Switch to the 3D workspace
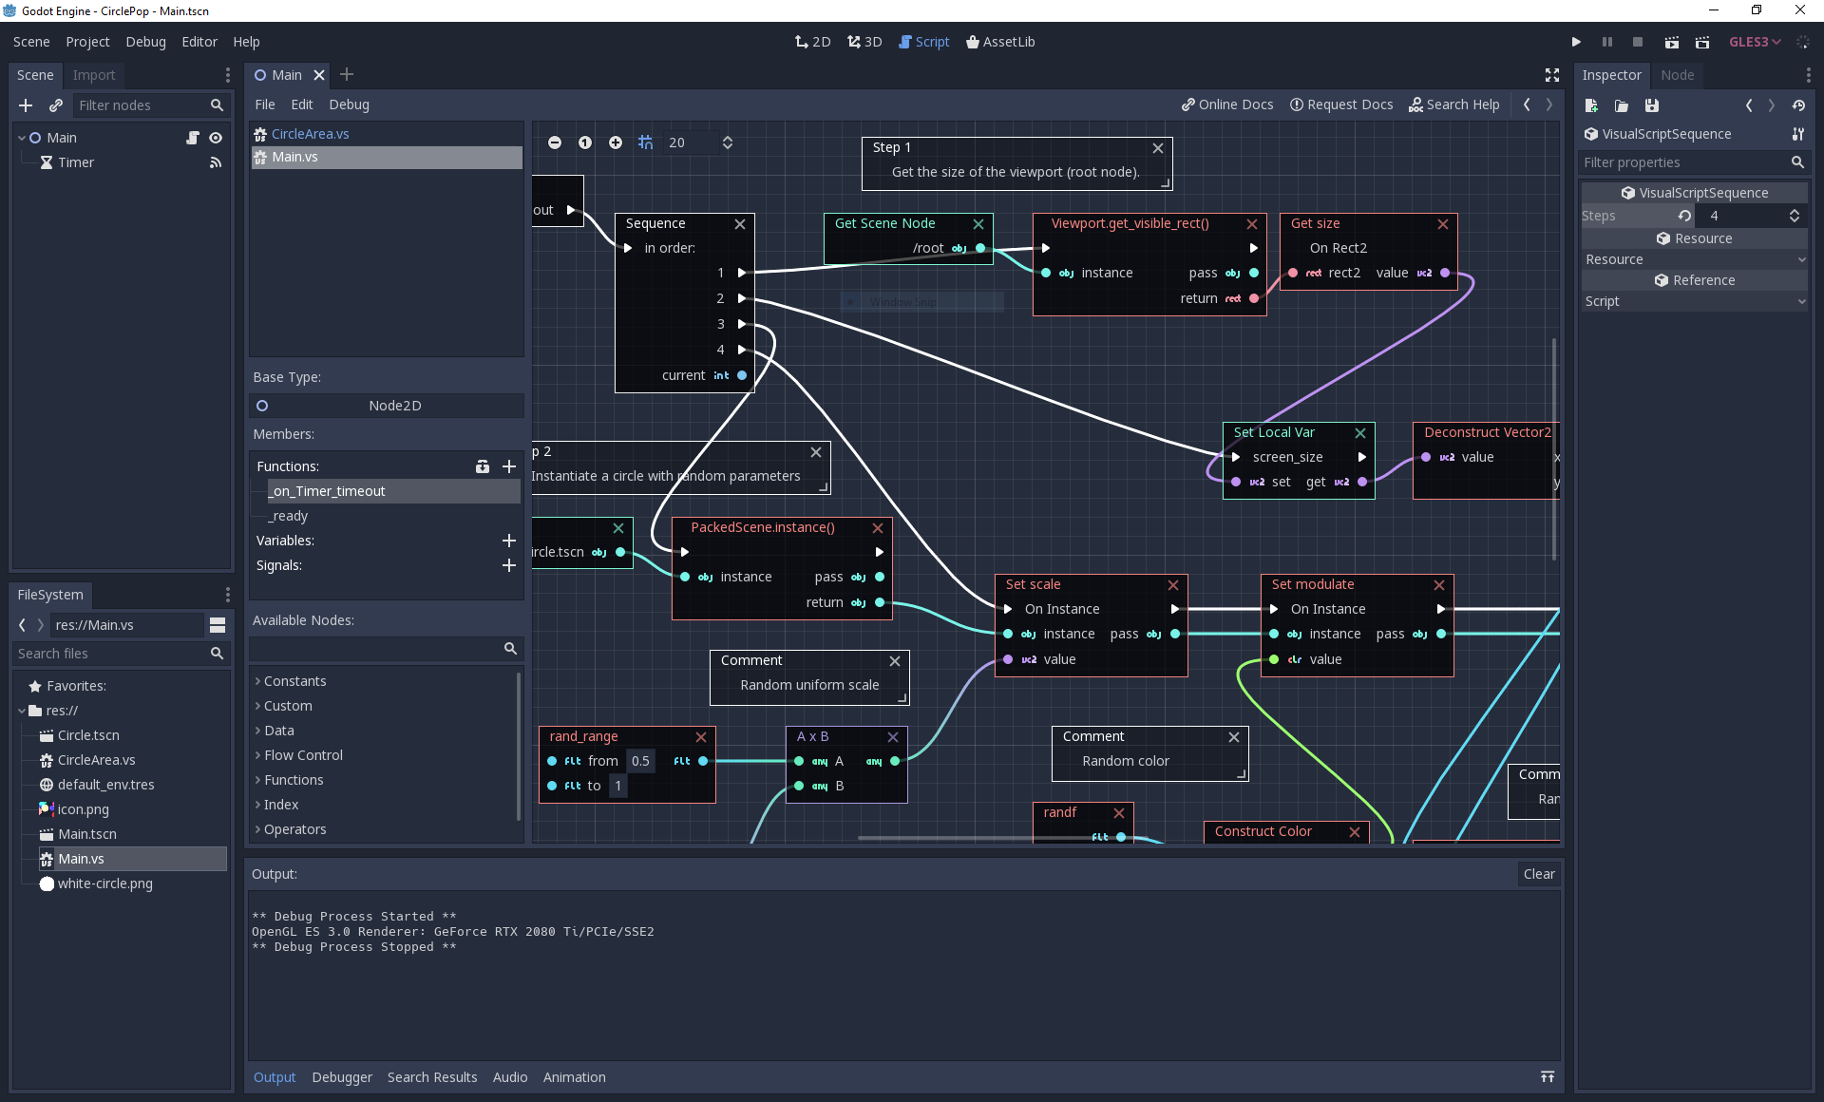Image resolution: width=1824 pixels, height=1102 pixels. click(864, 42)
